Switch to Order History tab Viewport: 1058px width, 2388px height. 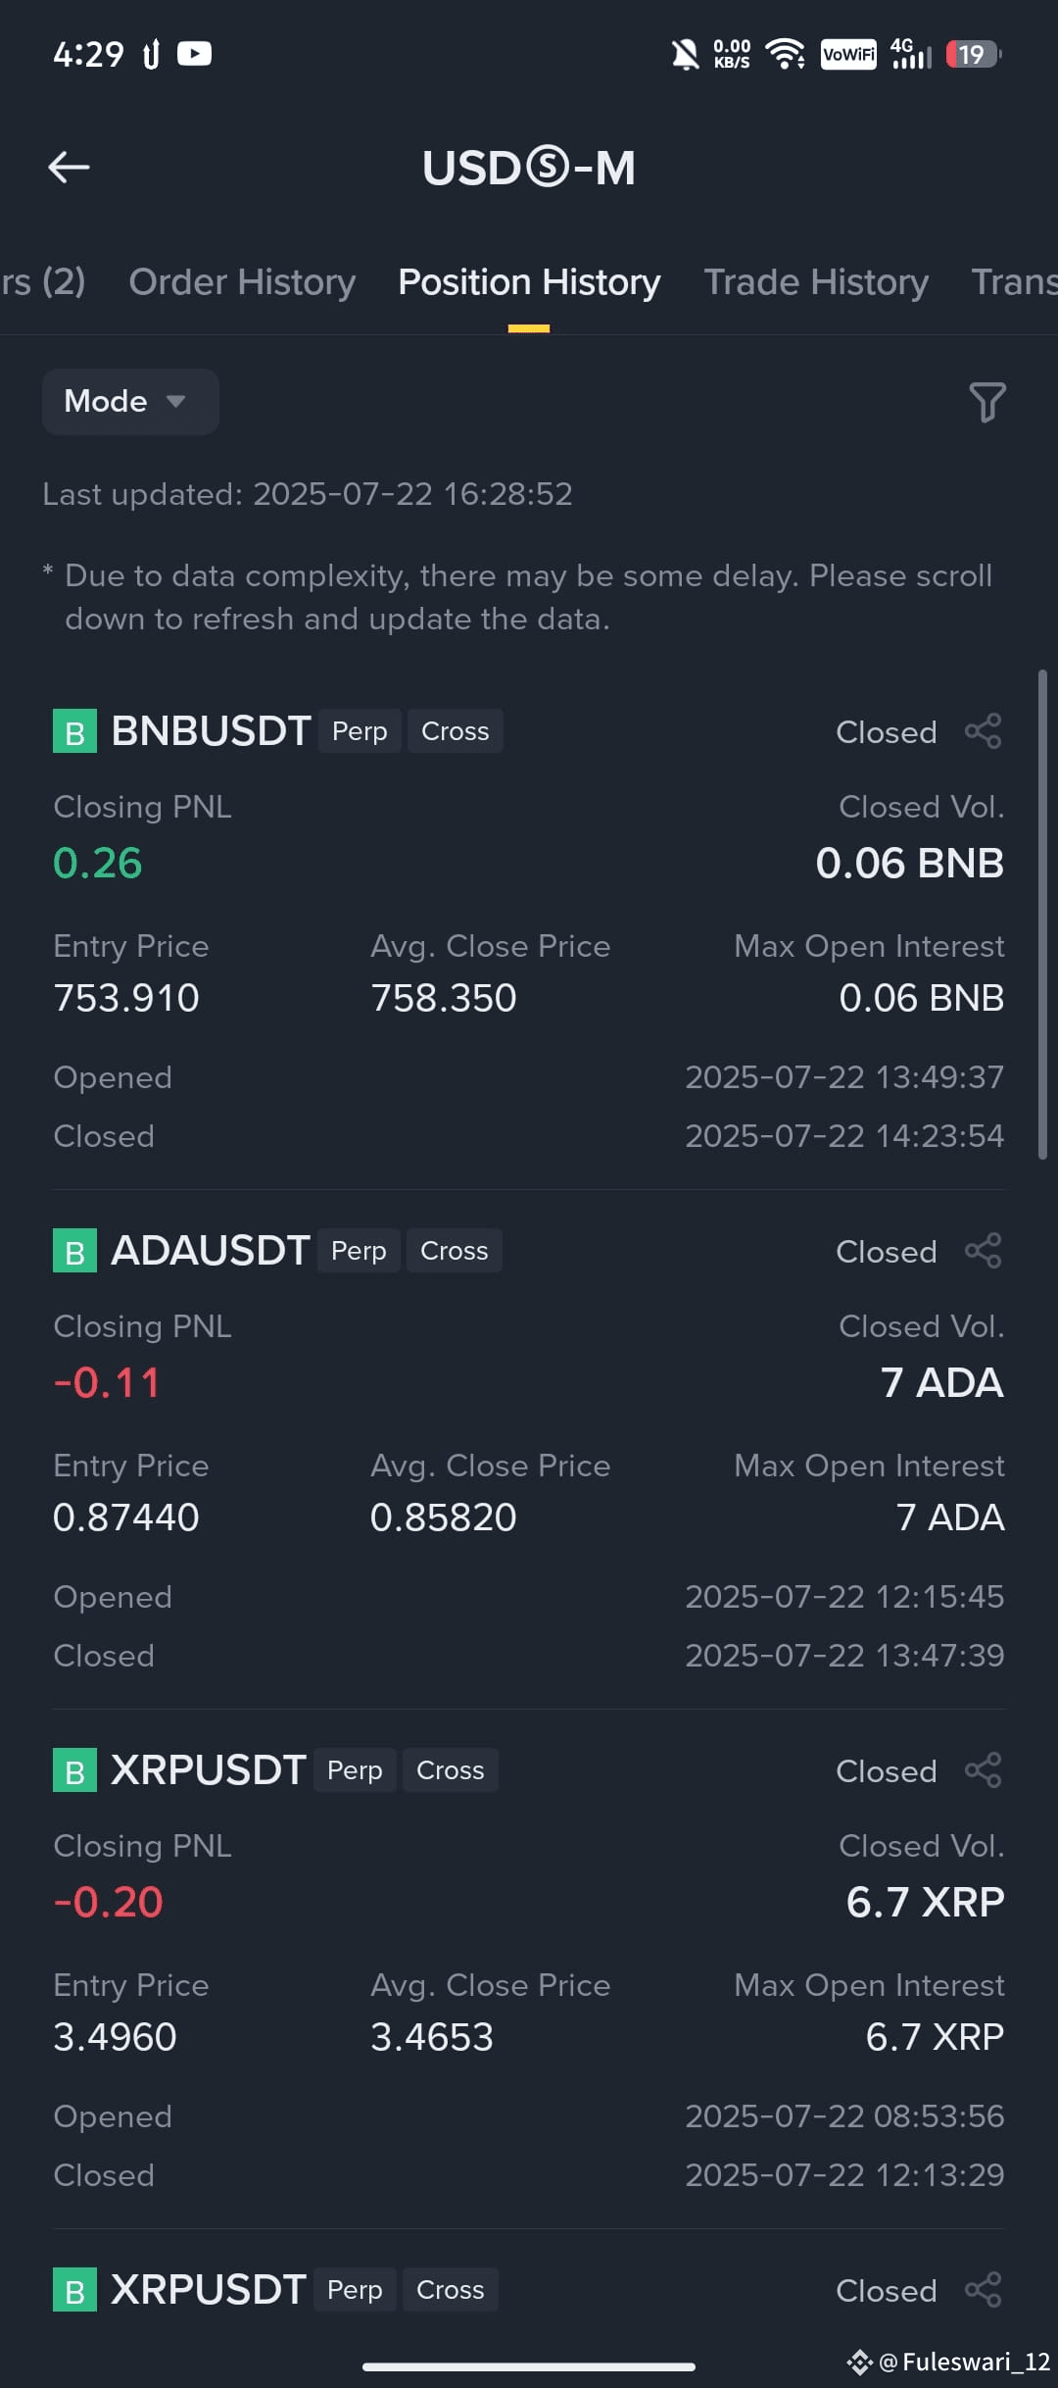pos(242,282)
